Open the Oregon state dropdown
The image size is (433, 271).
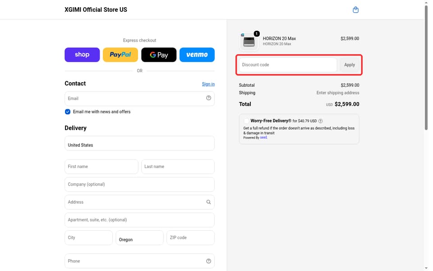pos(139,238)
